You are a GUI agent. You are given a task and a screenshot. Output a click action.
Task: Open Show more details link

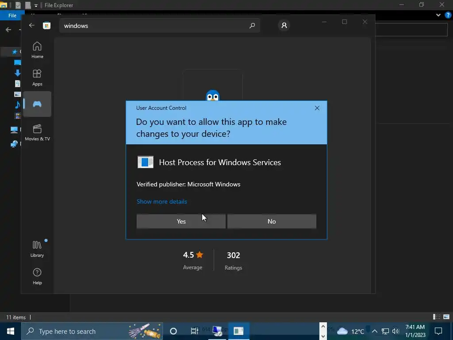coord(162,201)
